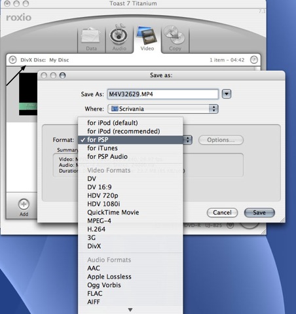Click the Format popup arrows
This screenshot has height=314, width=296.
click(x=188, y=140)
